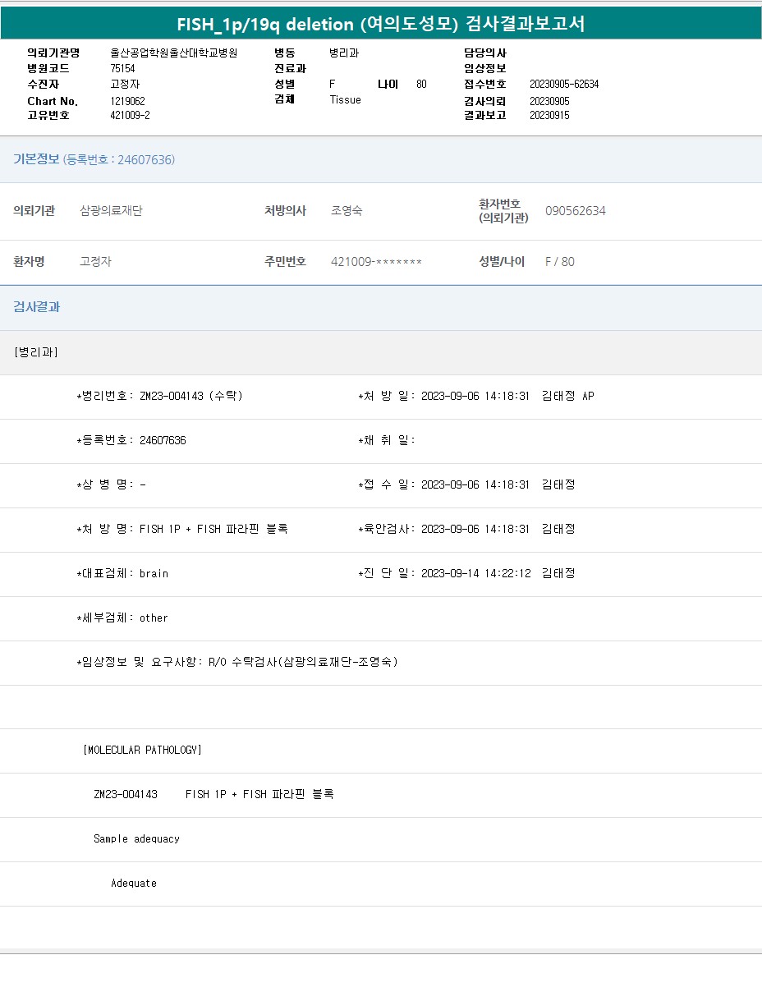
Task: Click the *등록번호: 24607636 line
Action: (x=131, y=440)
